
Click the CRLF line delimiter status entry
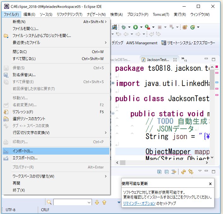coord(45,210)
